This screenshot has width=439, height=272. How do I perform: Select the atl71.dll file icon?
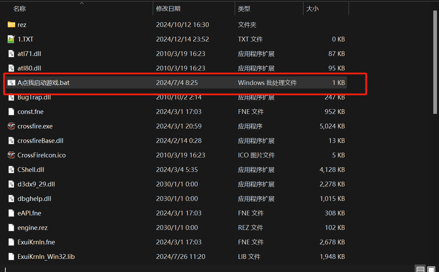(x=11, y=54)
